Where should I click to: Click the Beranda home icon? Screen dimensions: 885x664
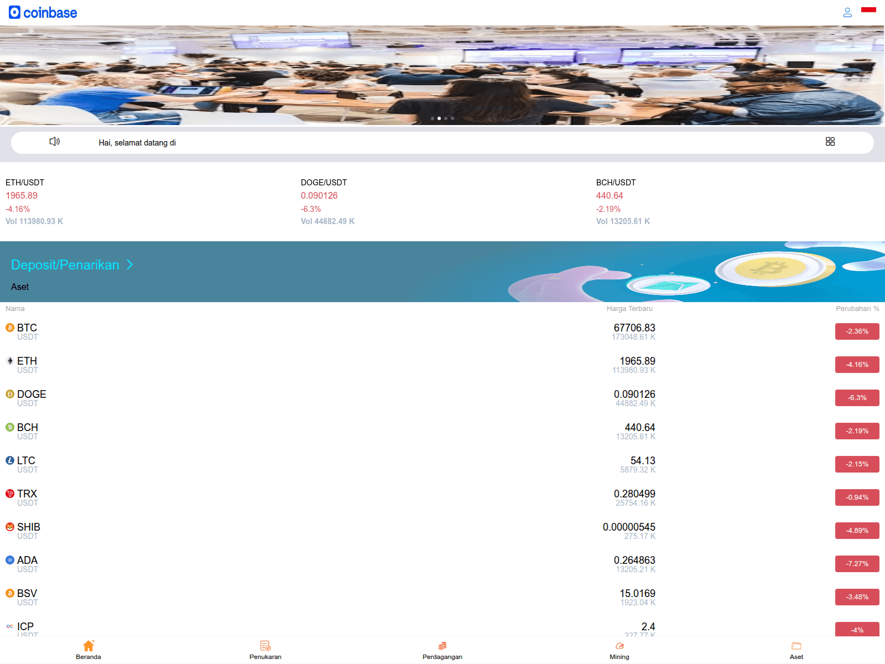pyautogui.click(x=88, y=646)
